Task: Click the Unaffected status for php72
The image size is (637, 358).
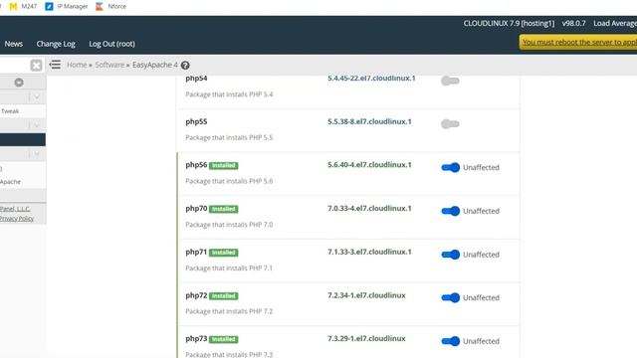Action: tap(481, 298)
